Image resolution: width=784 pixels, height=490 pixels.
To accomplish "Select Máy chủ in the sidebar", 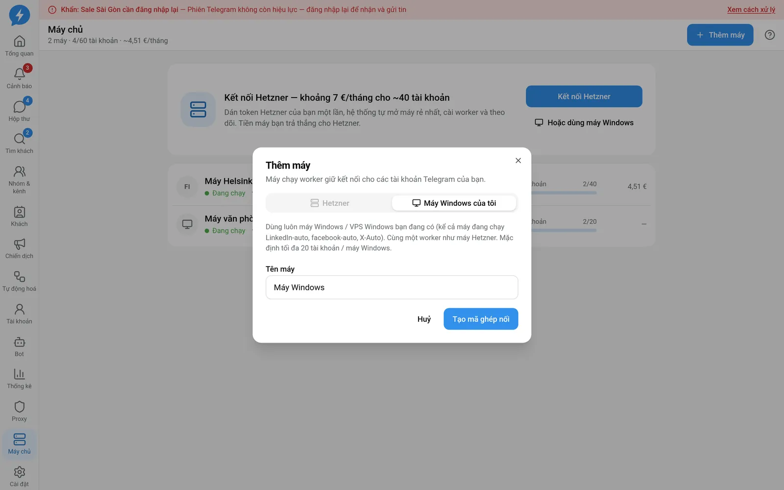I will tap(19, 444).
